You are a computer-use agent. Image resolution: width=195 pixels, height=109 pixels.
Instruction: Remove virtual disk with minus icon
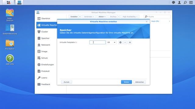click(x=125, y=42)
